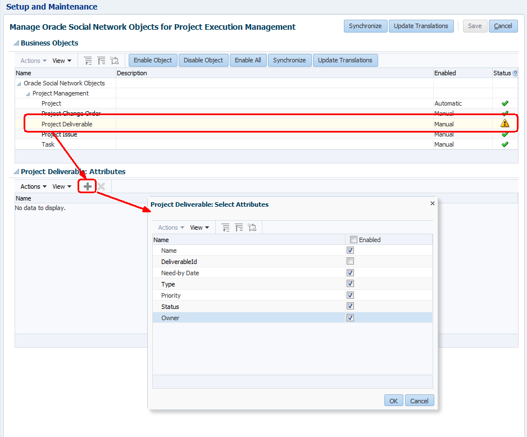Click collapse all icon in Select Attributes dialog
This screenshot has width=527, height=437.
[239, 227]
